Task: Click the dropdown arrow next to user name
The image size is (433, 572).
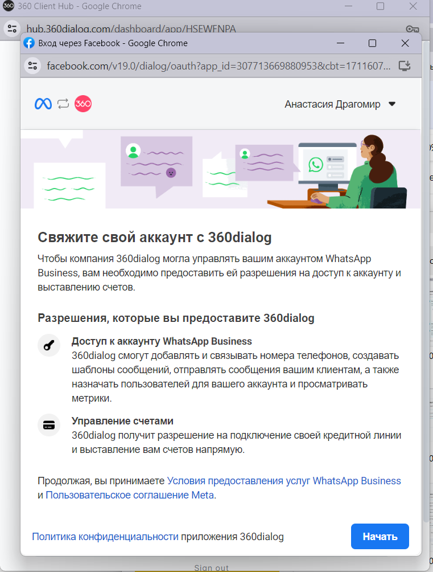Action: click(391, 104)
